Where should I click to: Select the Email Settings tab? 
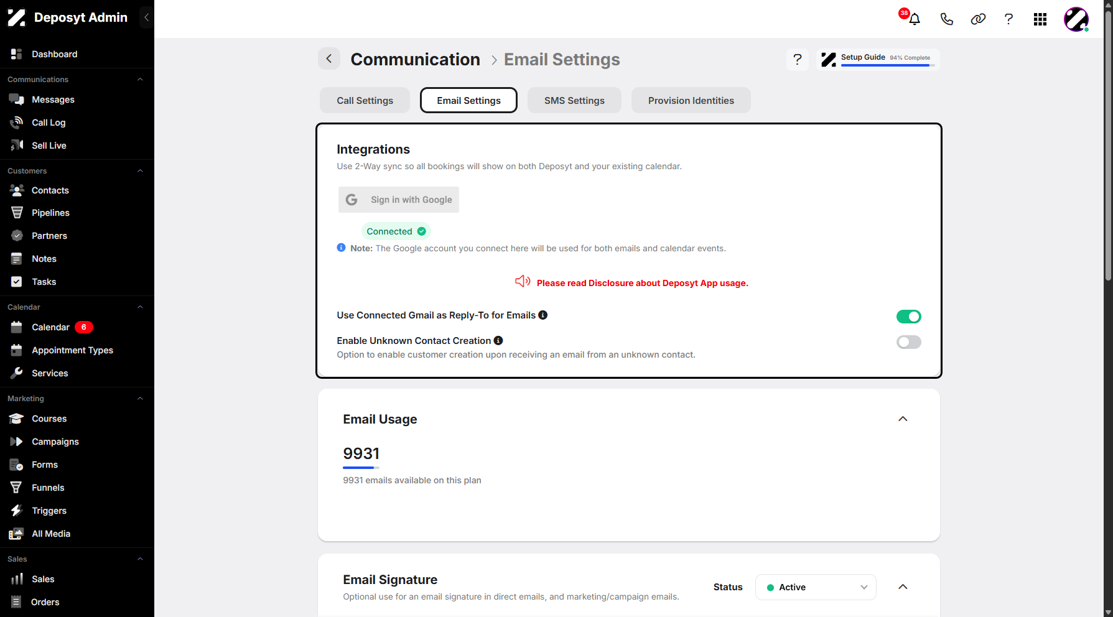pos(468,100)
